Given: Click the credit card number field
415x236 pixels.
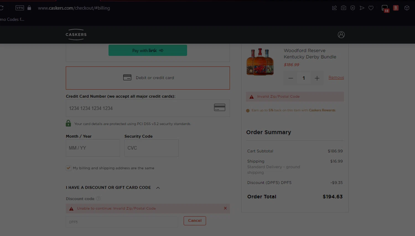Looking at the screenshot, I should click(148, 108).
